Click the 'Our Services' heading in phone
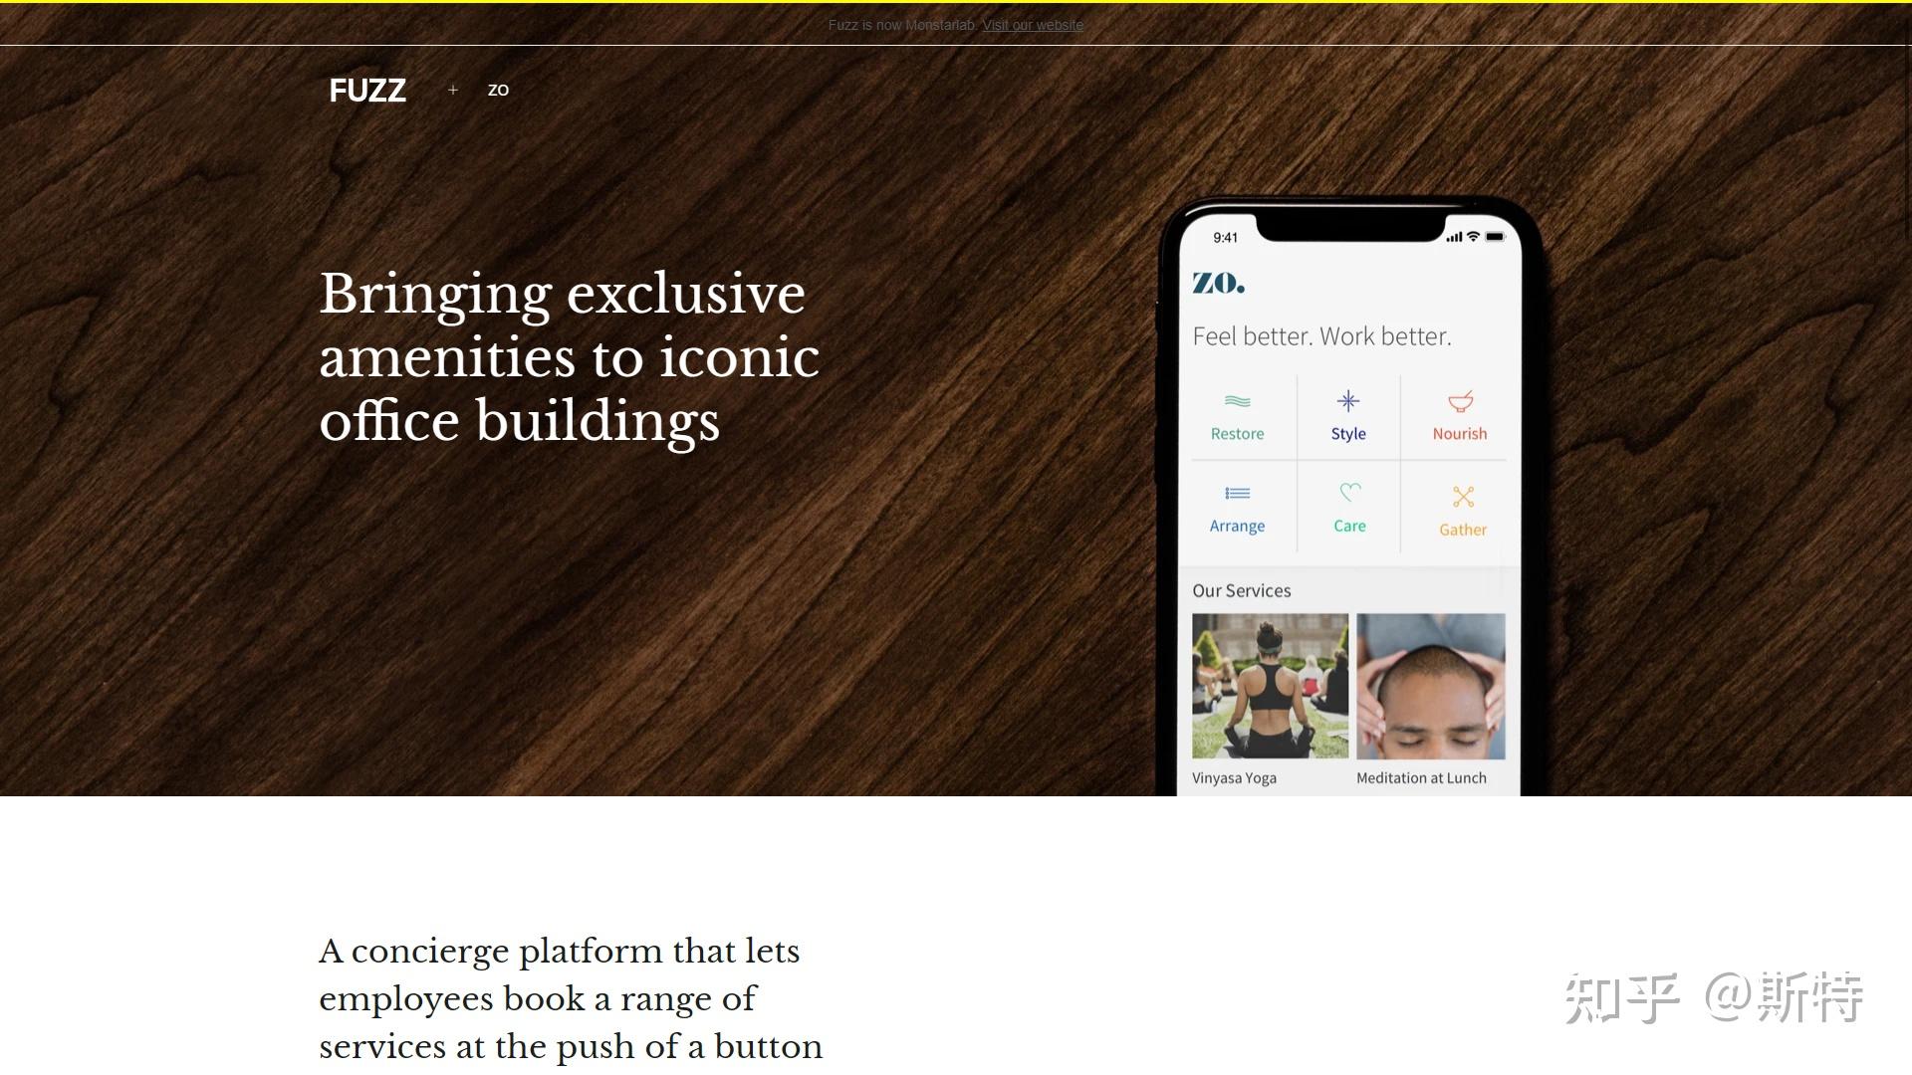1912x1075 pixels. point(1242,590)
